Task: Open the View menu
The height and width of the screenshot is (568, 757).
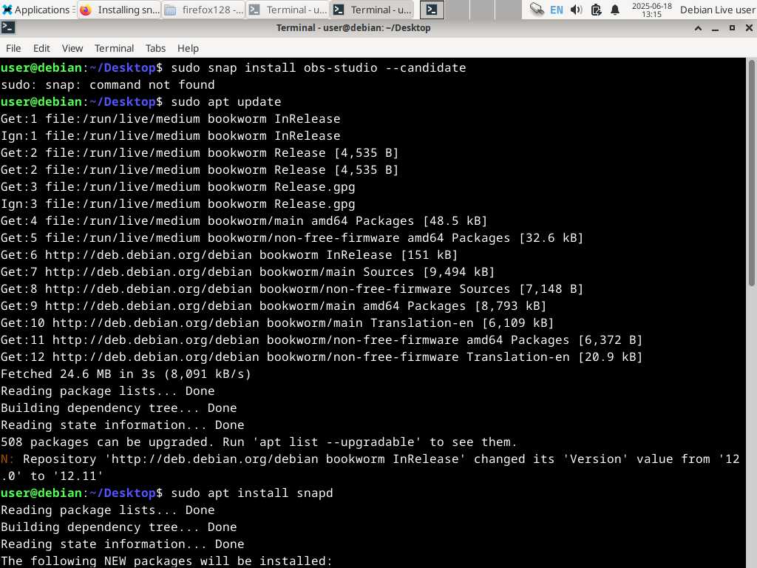Action: 72,48
